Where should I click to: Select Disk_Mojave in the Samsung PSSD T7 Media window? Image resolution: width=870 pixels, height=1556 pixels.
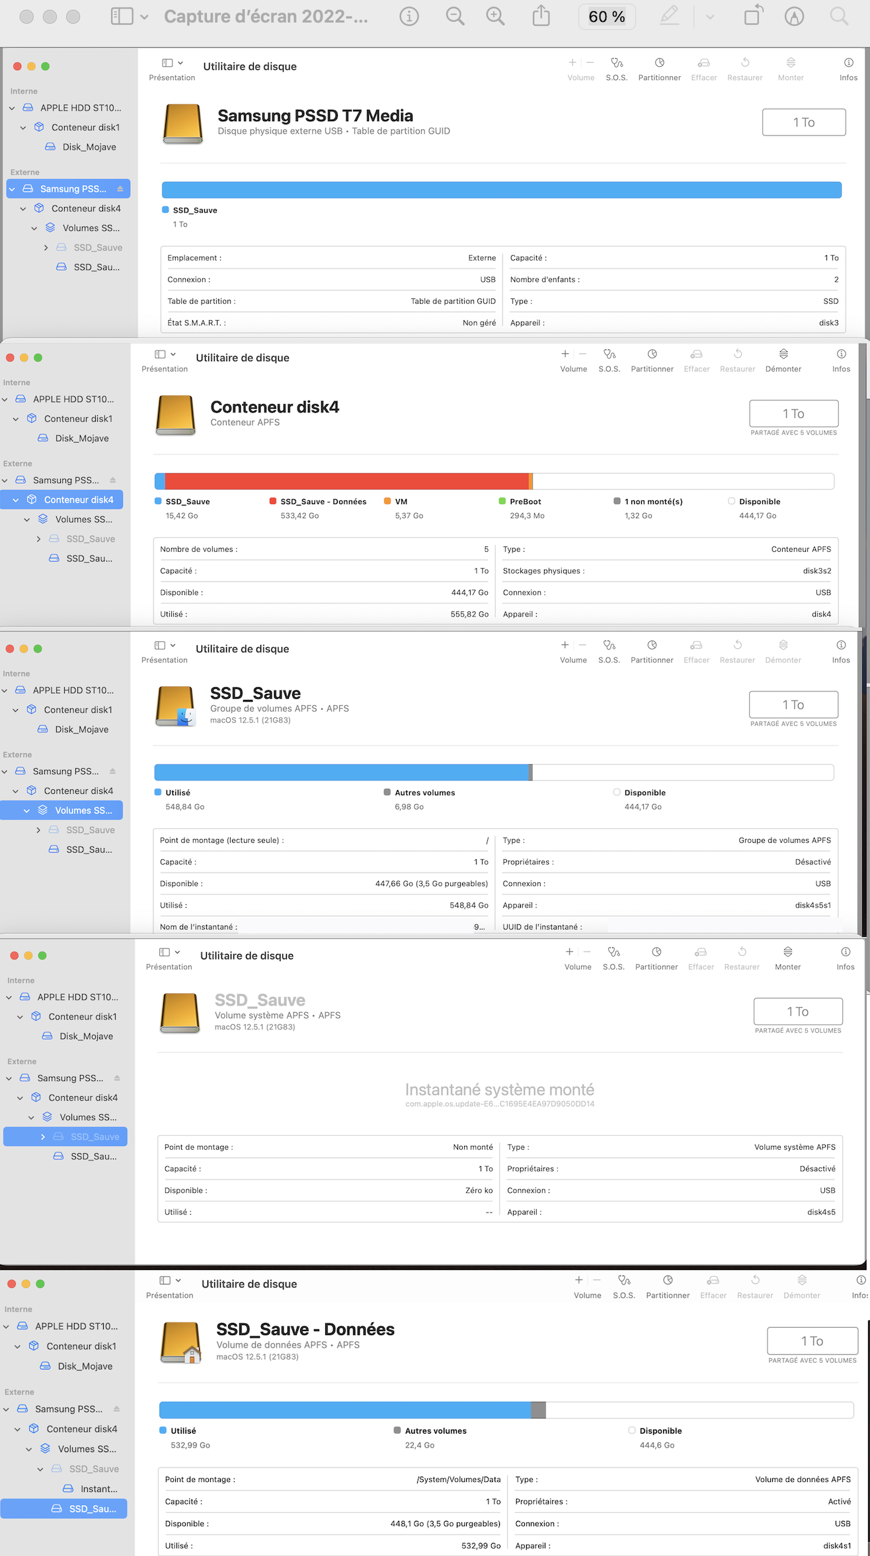point(89,147)
